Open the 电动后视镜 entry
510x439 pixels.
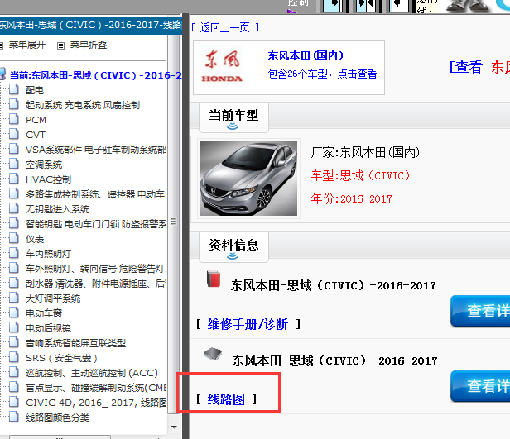49,328
